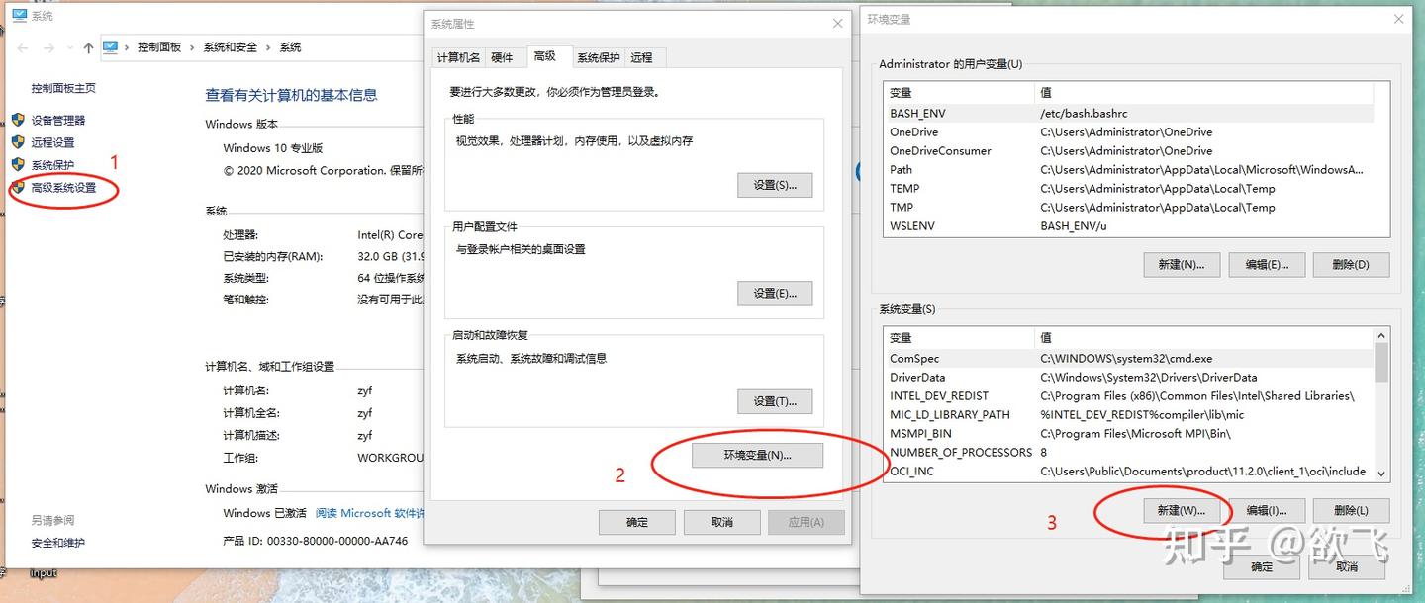This screenshot has height=603, width=1425.
Task: Click shield icon beside 设备管理器
Action: pyautogui.click(x=18, y=120)
